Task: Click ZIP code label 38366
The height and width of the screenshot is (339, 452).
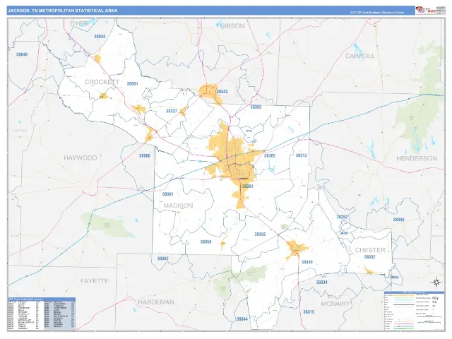Action: (260, 234)
